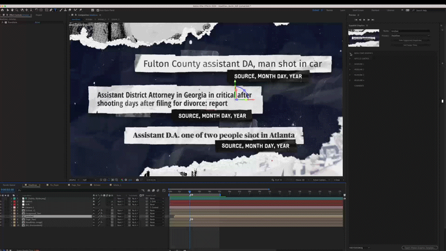Toggle Draft 3D in viewer footer
Viewport: 446px width, 251px height.
point(277,180)
